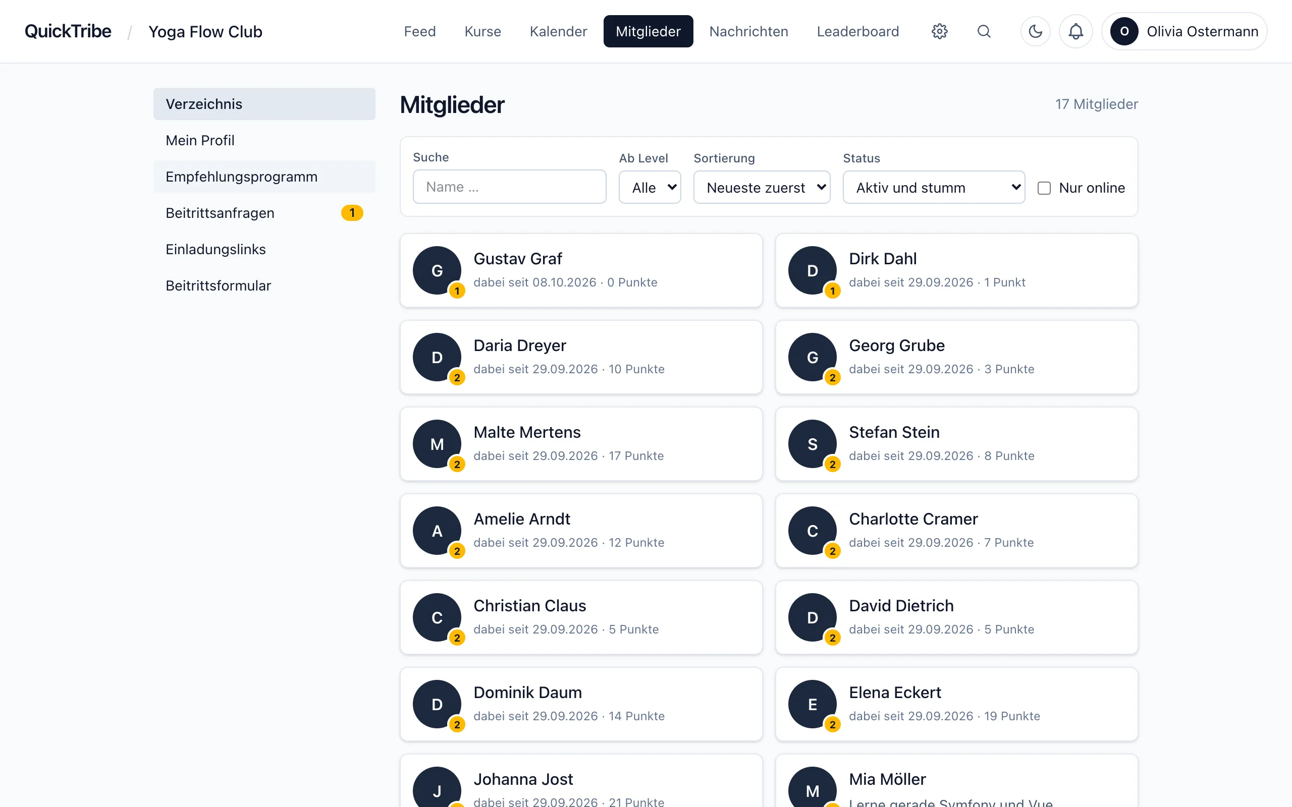Go to the Leaderboard tab
This screenshot has width=1292, height=807.
857,31
